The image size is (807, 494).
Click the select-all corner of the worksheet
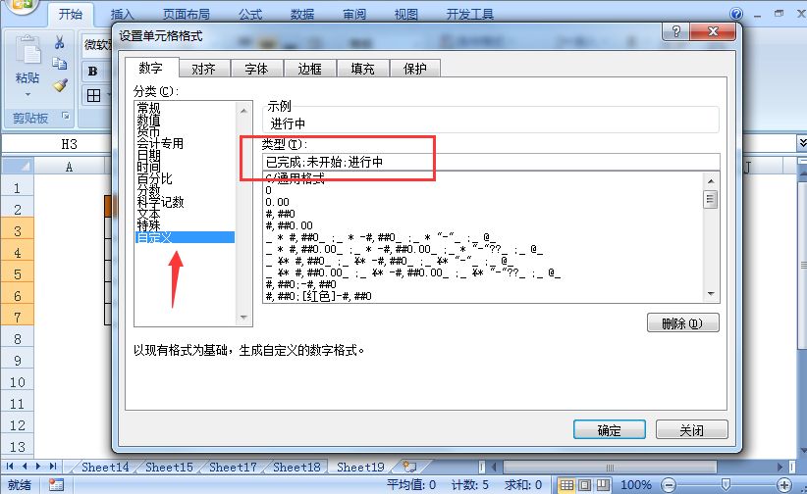click(x=17, y=166)
